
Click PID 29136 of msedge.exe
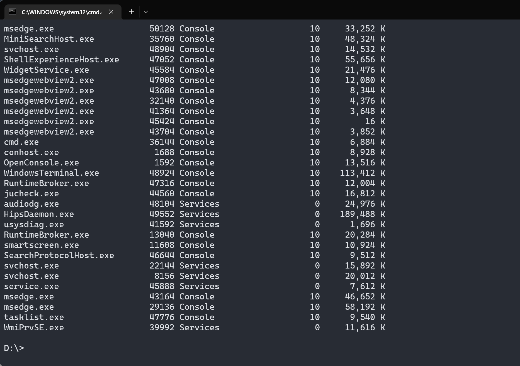click(x=162, y=307)
